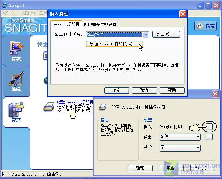Open the 文件(F) menu

[9, 13]
